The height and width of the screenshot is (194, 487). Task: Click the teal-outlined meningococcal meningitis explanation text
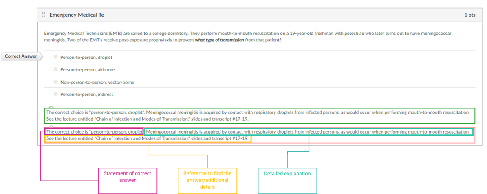point(308,132)
